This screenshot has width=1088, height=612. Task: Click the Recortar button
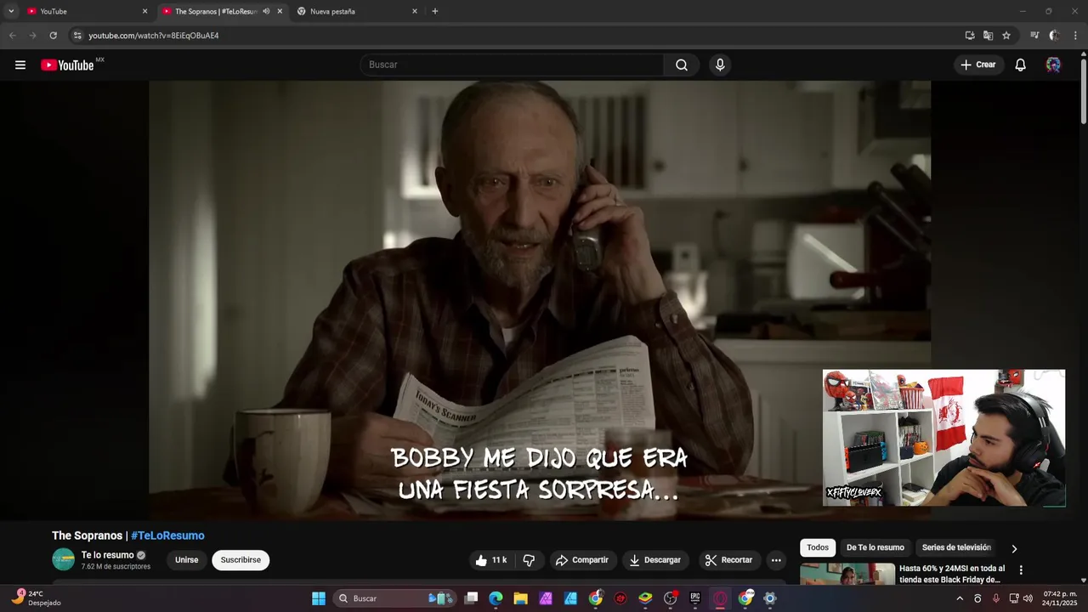pos(728,560)
